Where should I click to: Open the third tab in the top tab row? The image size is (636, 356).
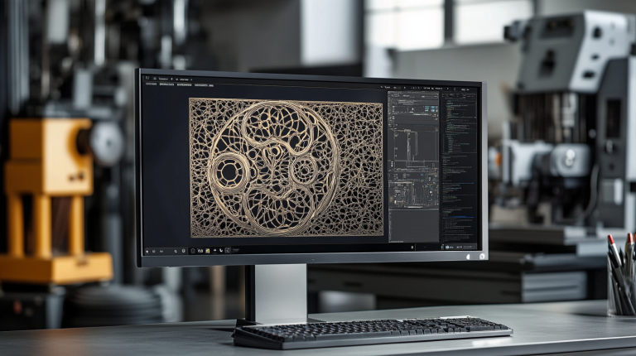(x=184, y=84)
